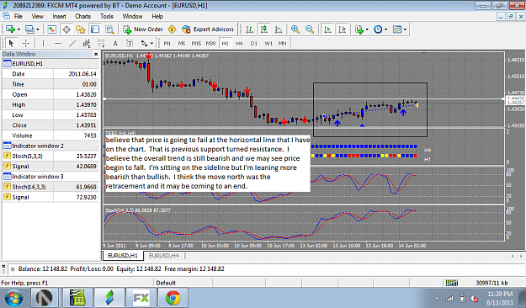The height and width of the screenshot is (308, 526).
Task: Open the Window menu
Action: click(132, 16)
